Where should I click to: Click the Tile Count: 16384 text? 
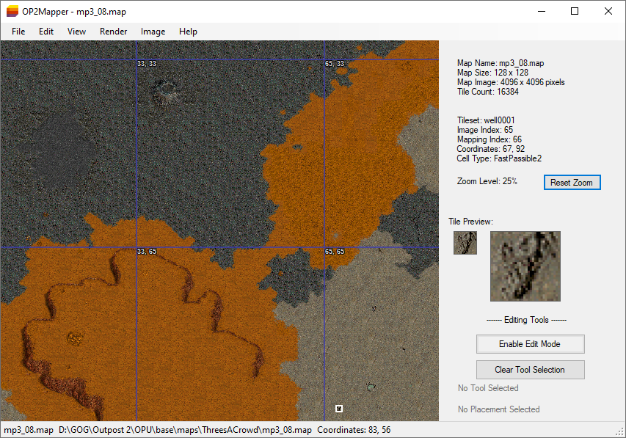point(488,92)
